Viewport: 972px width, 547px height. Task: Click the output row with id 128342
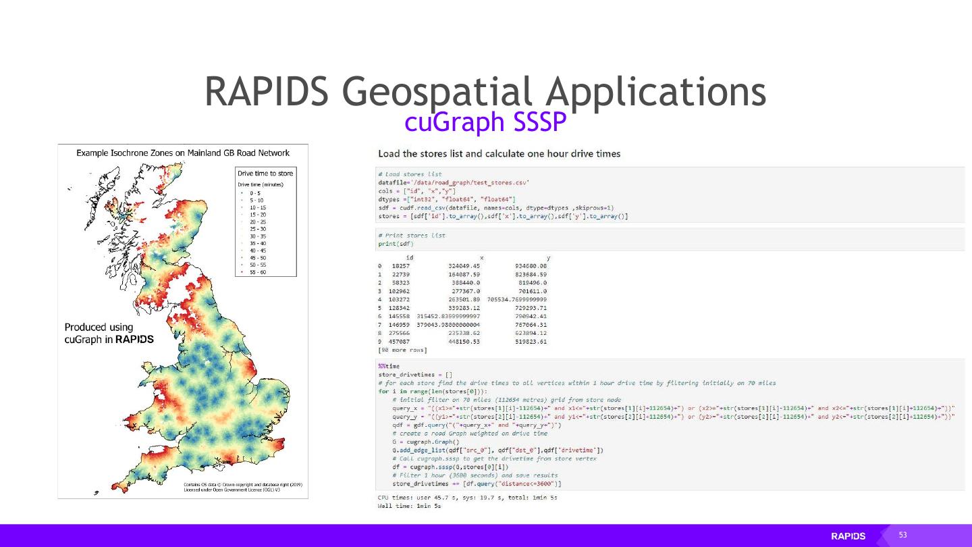462,308
